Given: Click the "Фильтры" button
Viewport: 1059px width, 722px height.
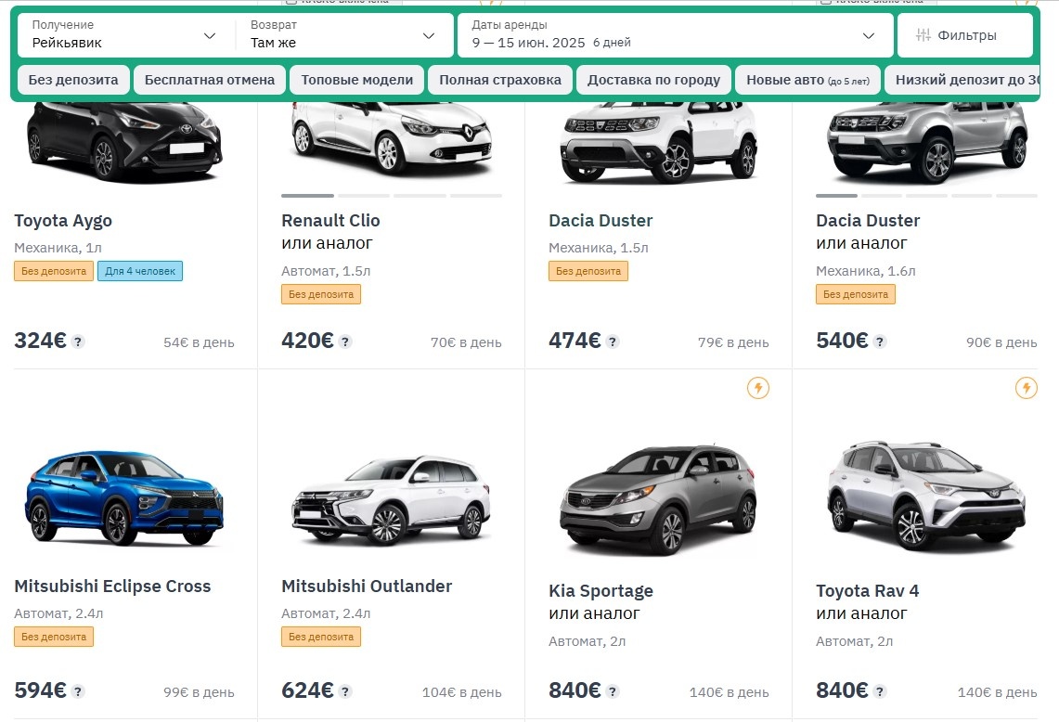Looking at the screenshot, I should point(963,33).
